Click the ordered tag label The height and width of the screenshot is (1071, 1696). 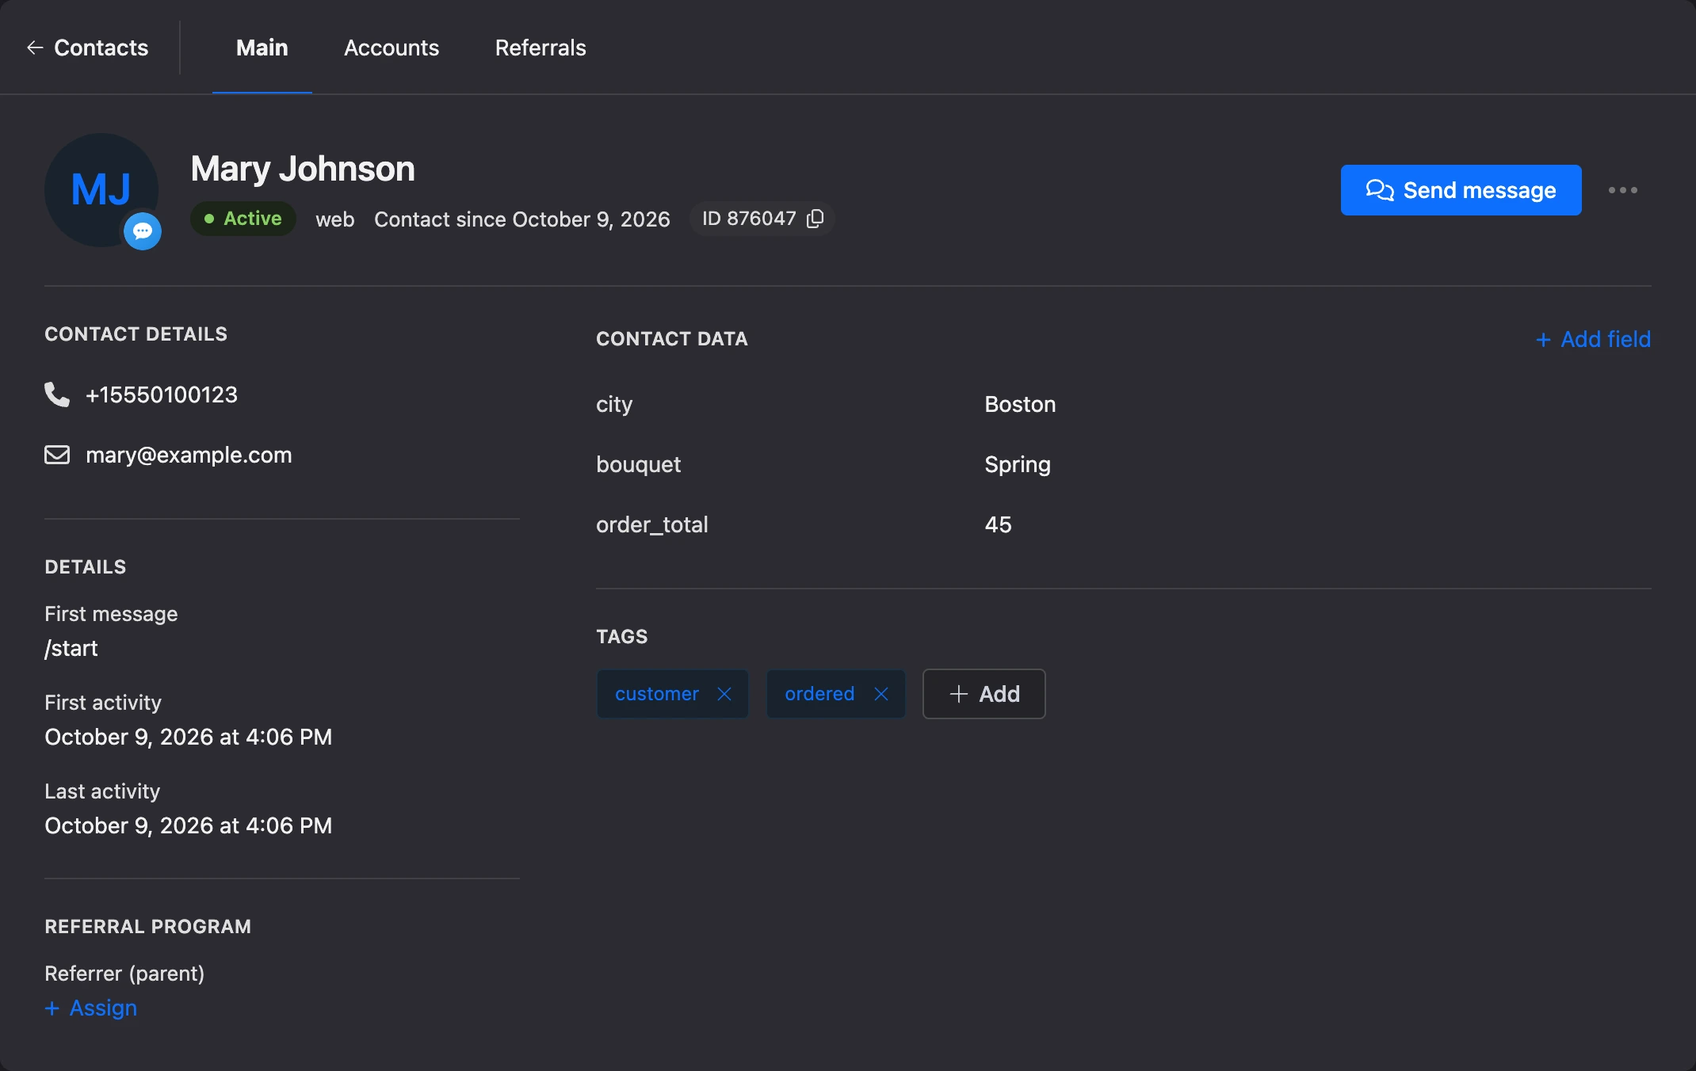pyautogui.click(x=819, y=694)
